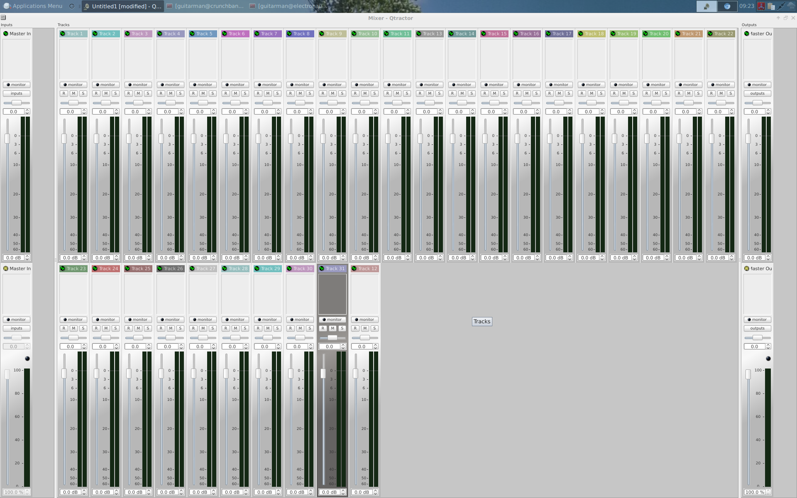Click the Track 27 strip waveform icon
Screen dimensions: 797x498
click(x=192, y=269)
